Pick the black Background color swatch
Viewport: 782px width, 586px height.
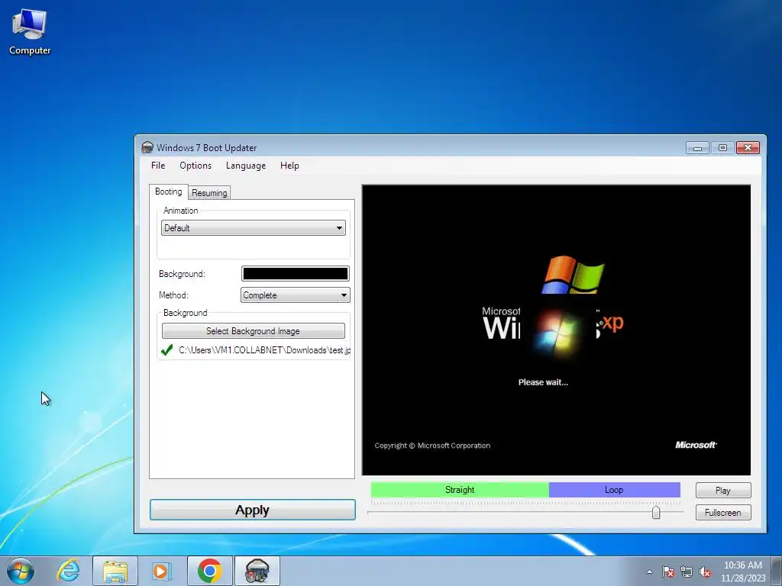pos(296,274)
